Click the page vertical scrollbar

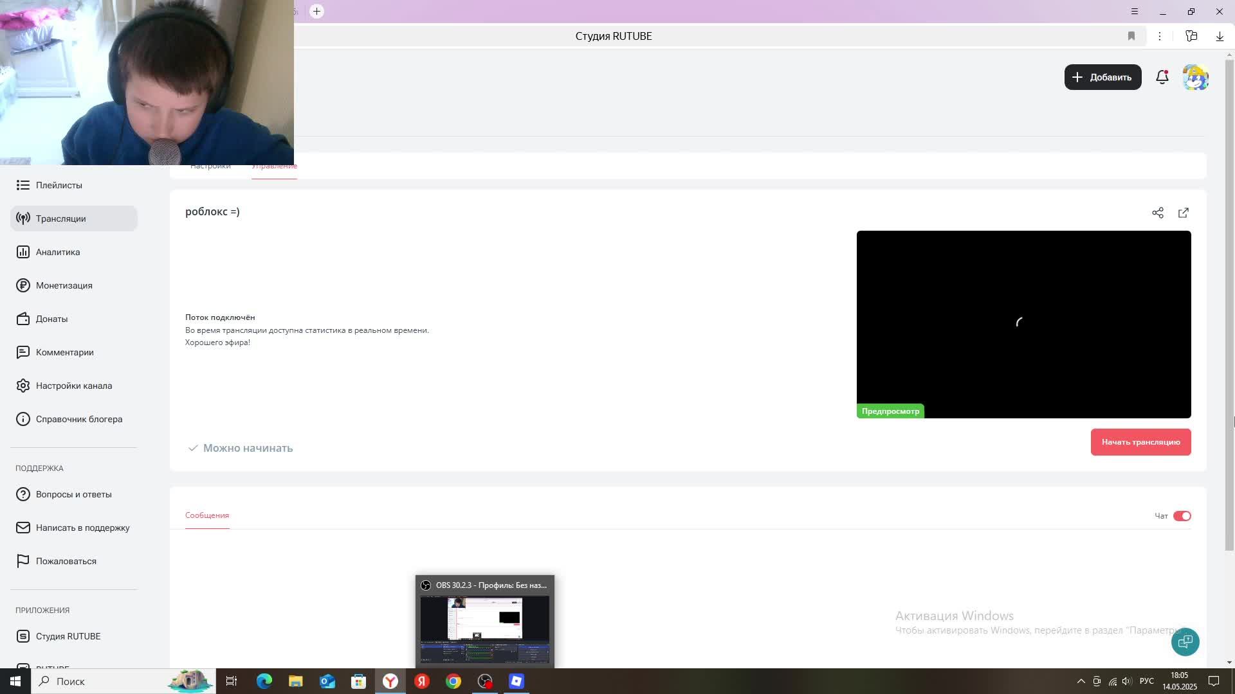1229,302
